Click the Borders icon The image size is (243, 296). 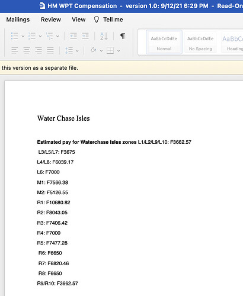tap(110, 50)
